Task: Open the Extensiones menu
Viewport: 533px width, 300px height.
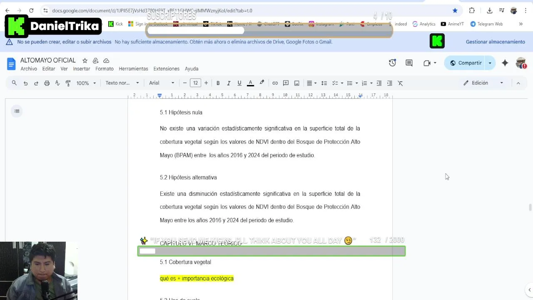Action: pos(167,69)
